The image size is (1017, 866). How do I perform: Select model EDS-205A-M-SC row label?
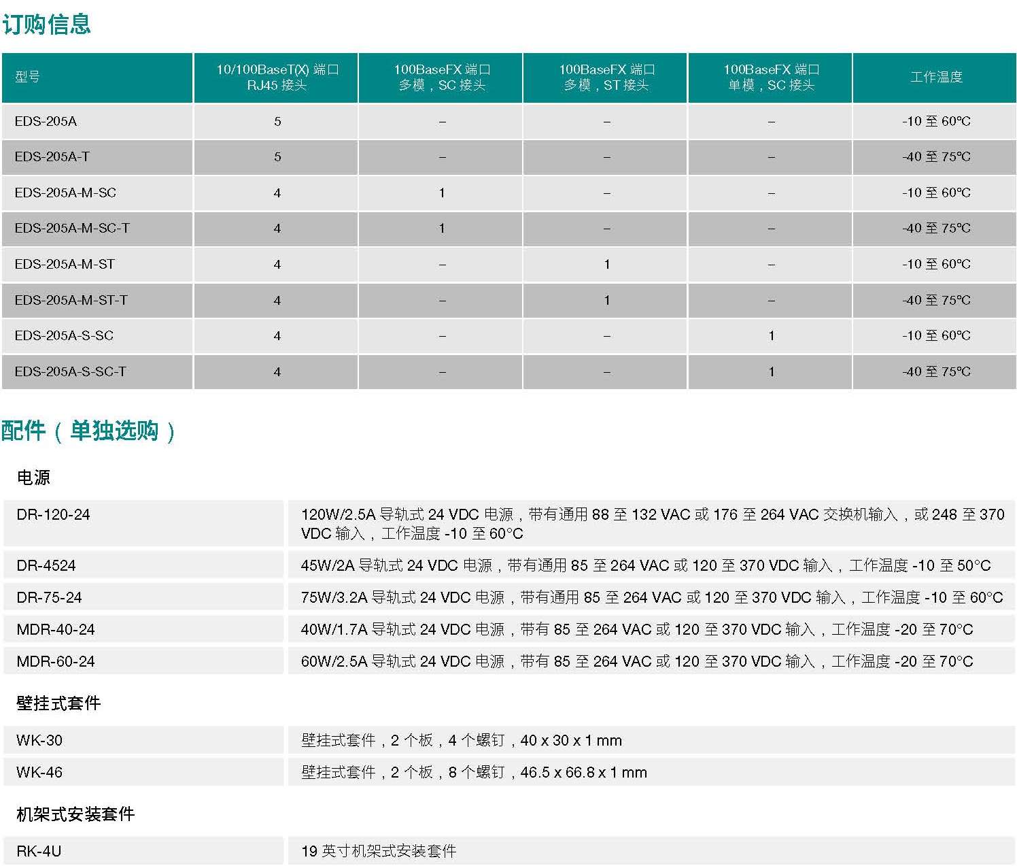pos(65,193)
